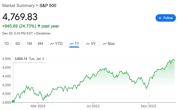The width and height of the screenshot is (180, 110).
Task: Click the trend line icon beside 5Y
Action: tap(88, 44)
